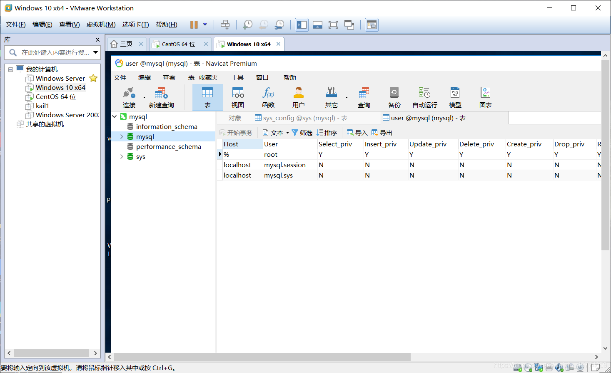Open the 其它 others dropdown arrow

[347, 97]
